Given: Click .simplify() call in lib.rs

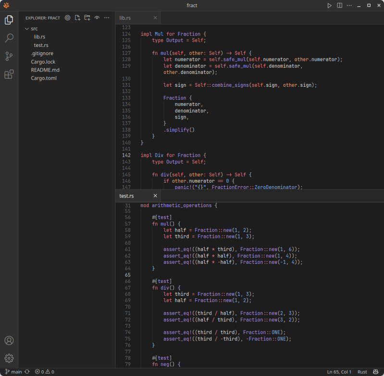Looking at the screenshot, I should click(x=179, y=130).
